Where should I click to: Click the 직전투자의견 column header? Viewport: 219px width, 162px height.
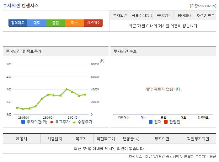pos(198,139)
